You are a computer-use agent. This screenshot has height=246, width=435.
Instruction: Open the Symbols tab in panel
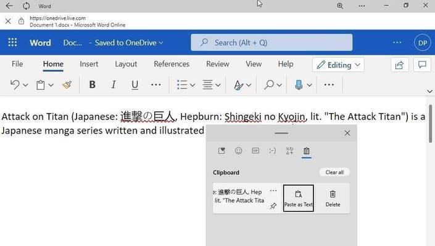point(289,151)
